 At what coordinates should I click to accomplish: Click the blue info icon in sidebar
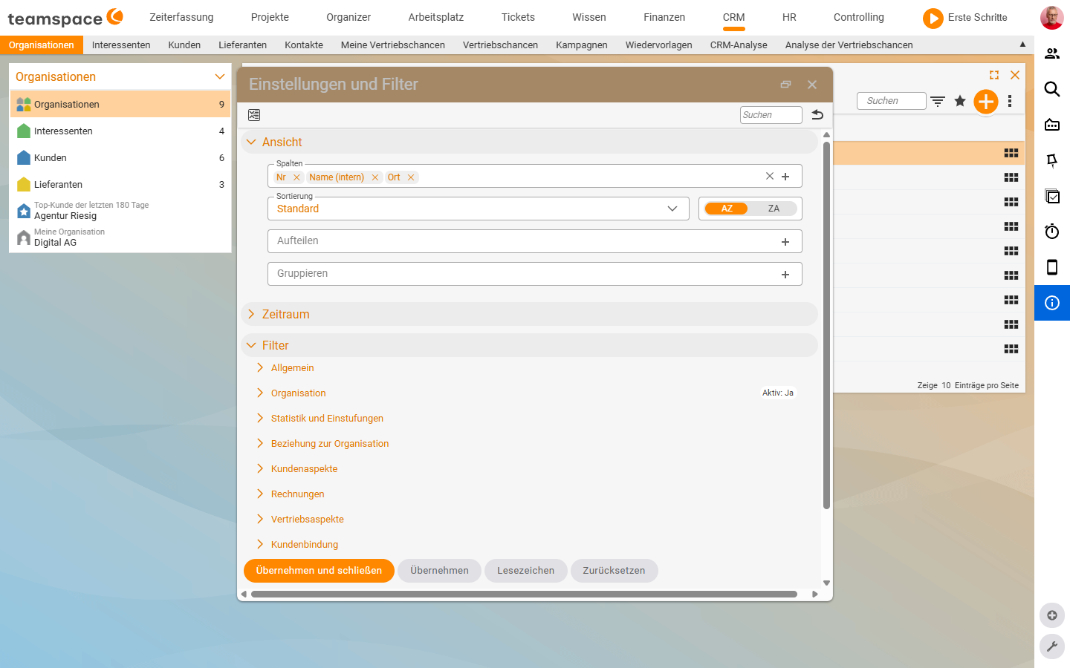pyautogui.click(x=1052, y=303)
